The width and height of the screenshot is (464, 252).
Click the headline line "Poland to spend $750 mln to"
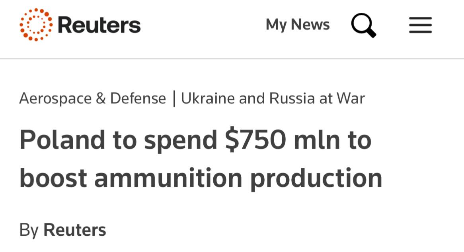[195, 140]
